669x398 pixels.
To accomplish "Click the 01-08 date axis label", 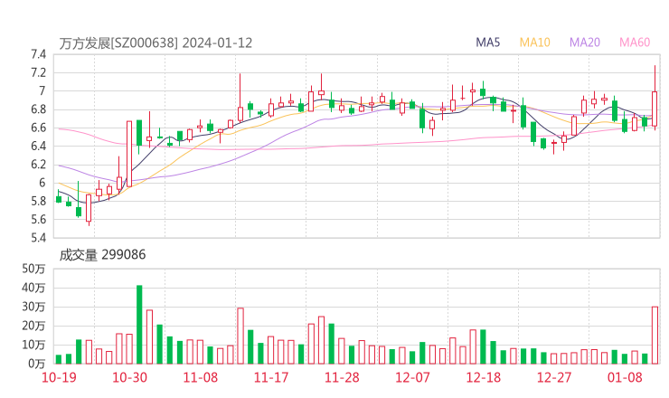I will click(625, 377).
